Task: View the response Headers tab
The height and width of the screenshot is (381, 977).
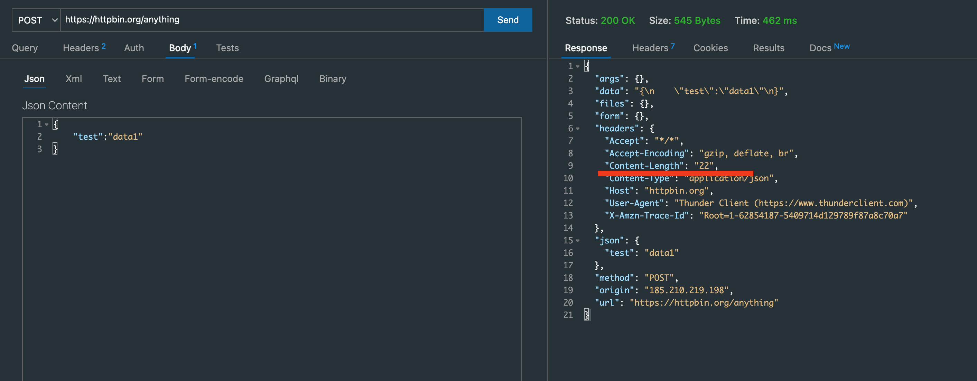Action: coord(650,48)
